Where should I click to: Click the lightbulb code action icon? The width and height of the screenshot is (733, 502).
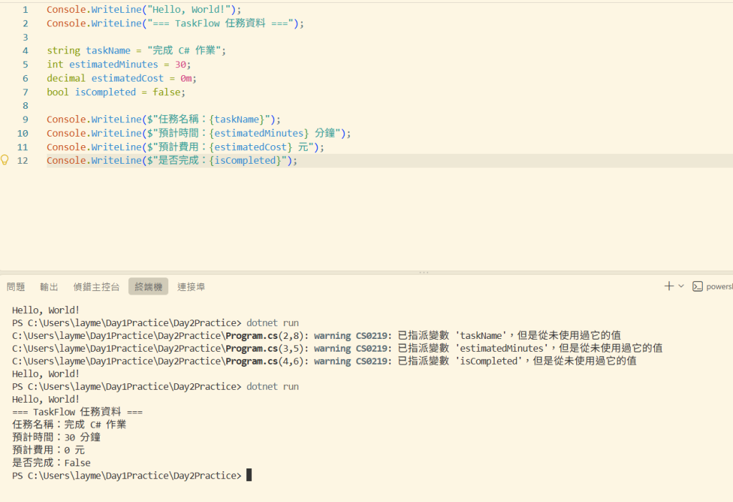point(5,160)
